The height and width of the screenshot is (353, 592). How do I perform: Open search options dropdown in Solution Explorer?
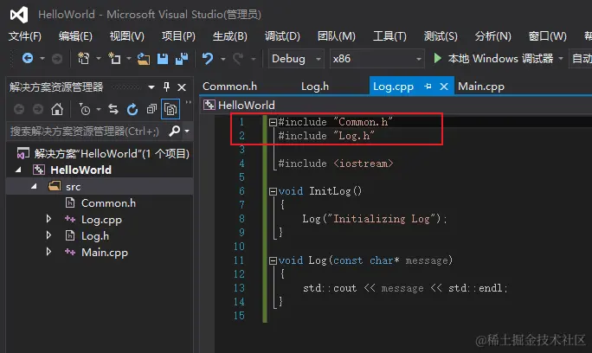(187, 131)
